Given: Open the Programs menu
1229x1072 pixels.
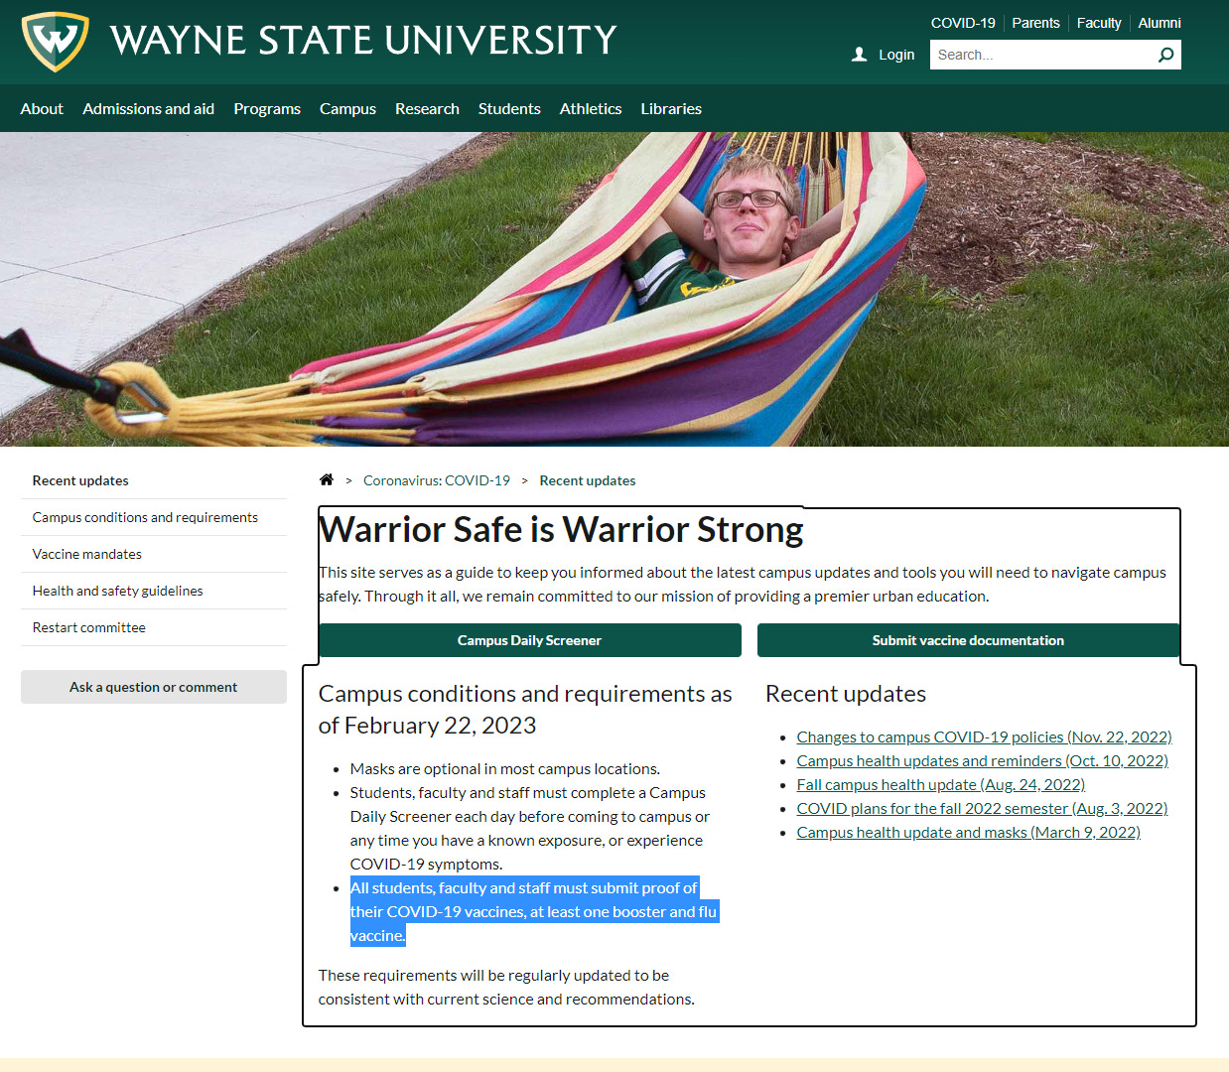Looking at the screenshot, I should pos(267,108).
